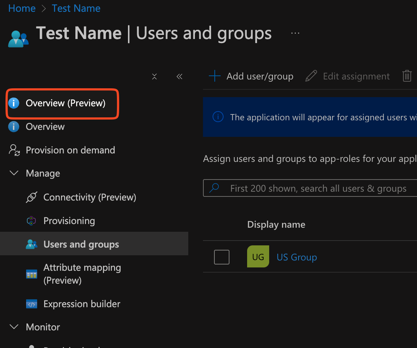Viewport: 417px width, 348px height.
Task: Click the Provision on demand icon
Action: 14,150
